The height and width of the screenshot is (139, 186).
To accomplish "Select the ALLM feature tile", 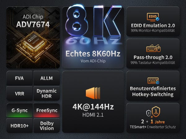I will pos(46,78).
